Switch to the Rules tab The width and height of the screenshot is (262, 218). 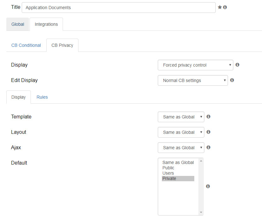click(x=42, y=97)
